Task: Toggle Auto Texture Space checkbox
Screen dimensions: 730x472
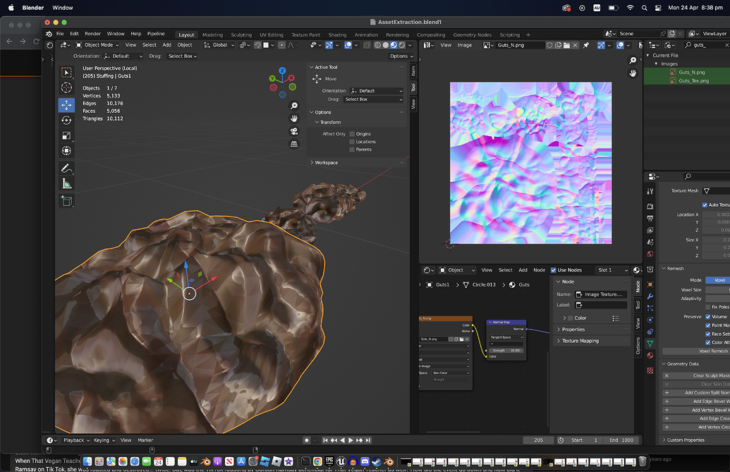Action: pos(705,205)
